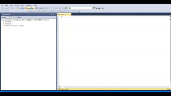Viewport: 171px width, 96px height.
Task: Click the New Query toolbar button
Action: coord(30,8)
